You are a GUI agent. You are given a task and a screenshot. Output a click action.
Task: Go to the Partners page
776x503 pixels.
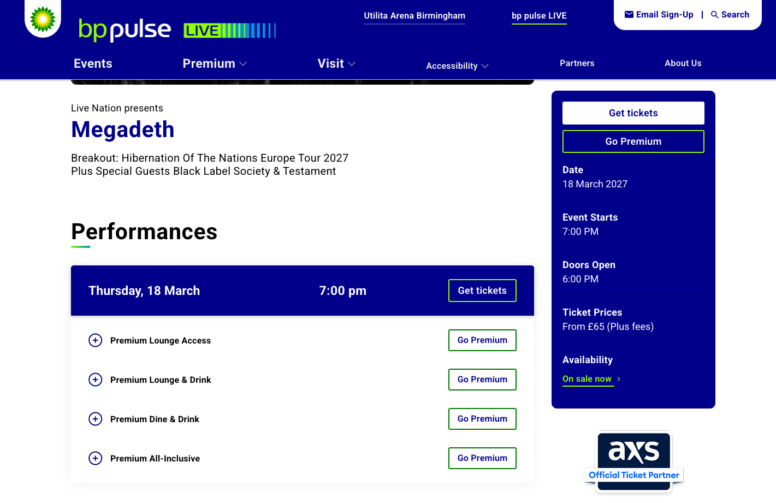coord(577,63)
